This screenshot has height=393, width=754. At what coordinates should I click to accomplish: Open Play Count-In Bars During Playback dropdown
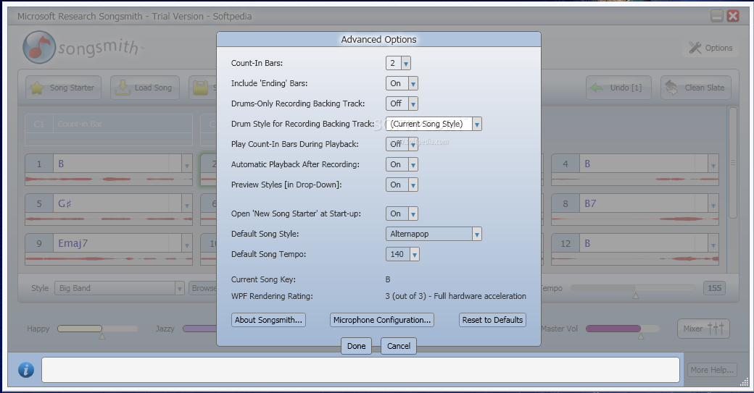(x=413, y=145)
